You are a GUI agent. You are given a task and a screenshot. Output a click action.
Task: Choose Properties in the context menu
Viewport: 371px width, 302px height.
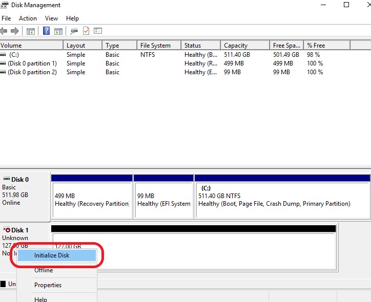click(48, 285)
